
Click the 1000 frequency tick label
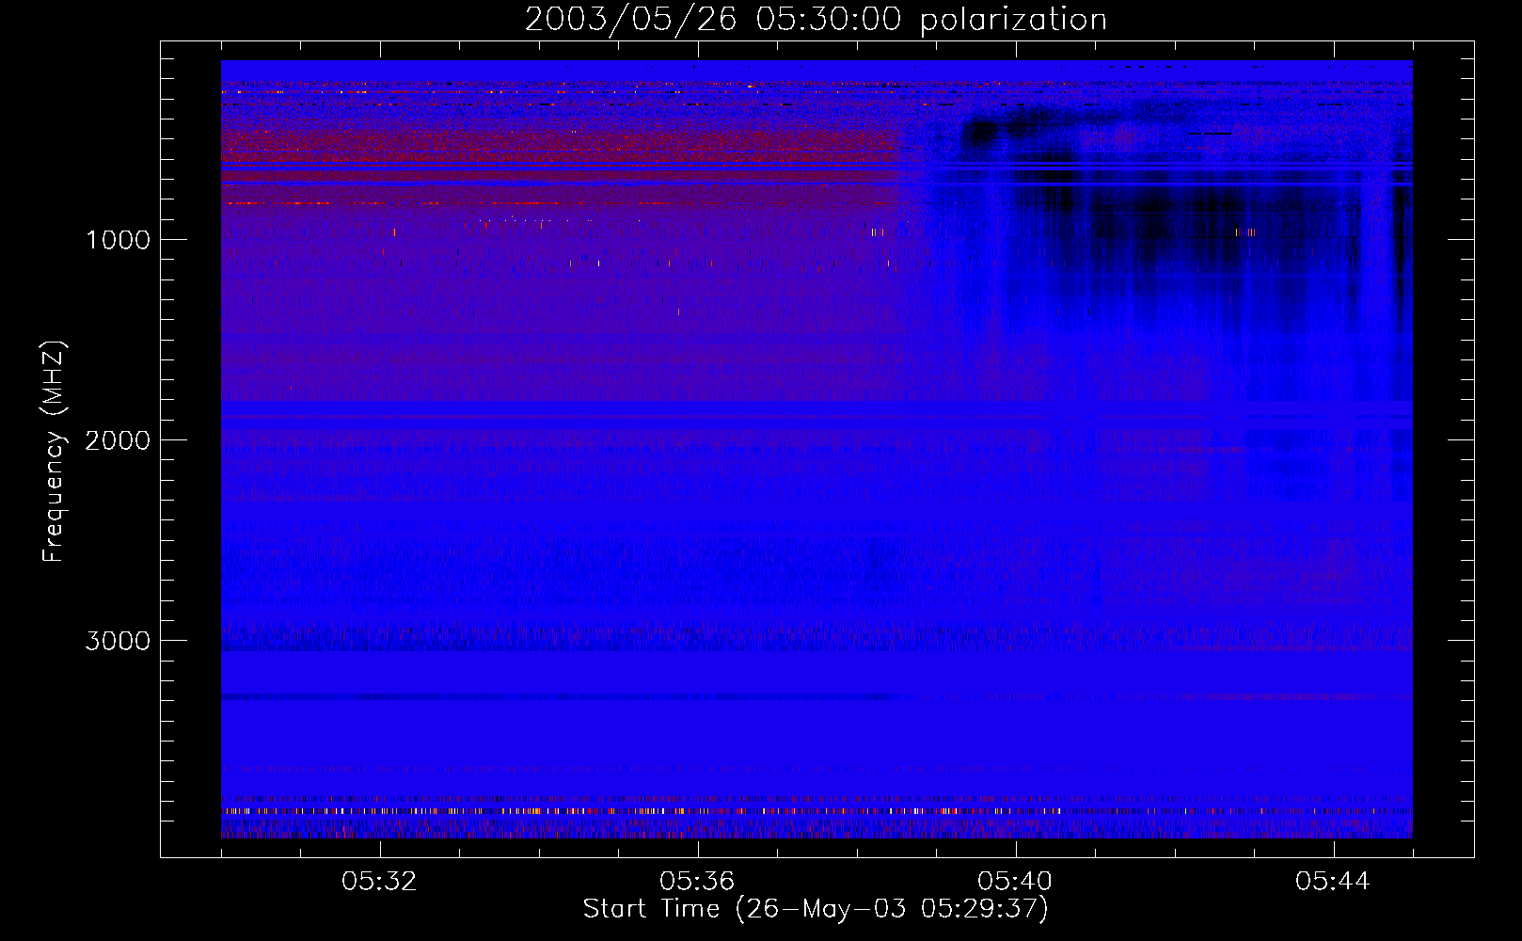tap(119, 240)
